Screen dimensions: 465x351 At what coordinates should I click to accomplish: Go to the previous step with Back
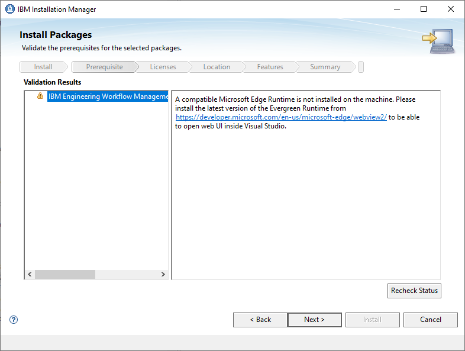[x=260, y=320]
